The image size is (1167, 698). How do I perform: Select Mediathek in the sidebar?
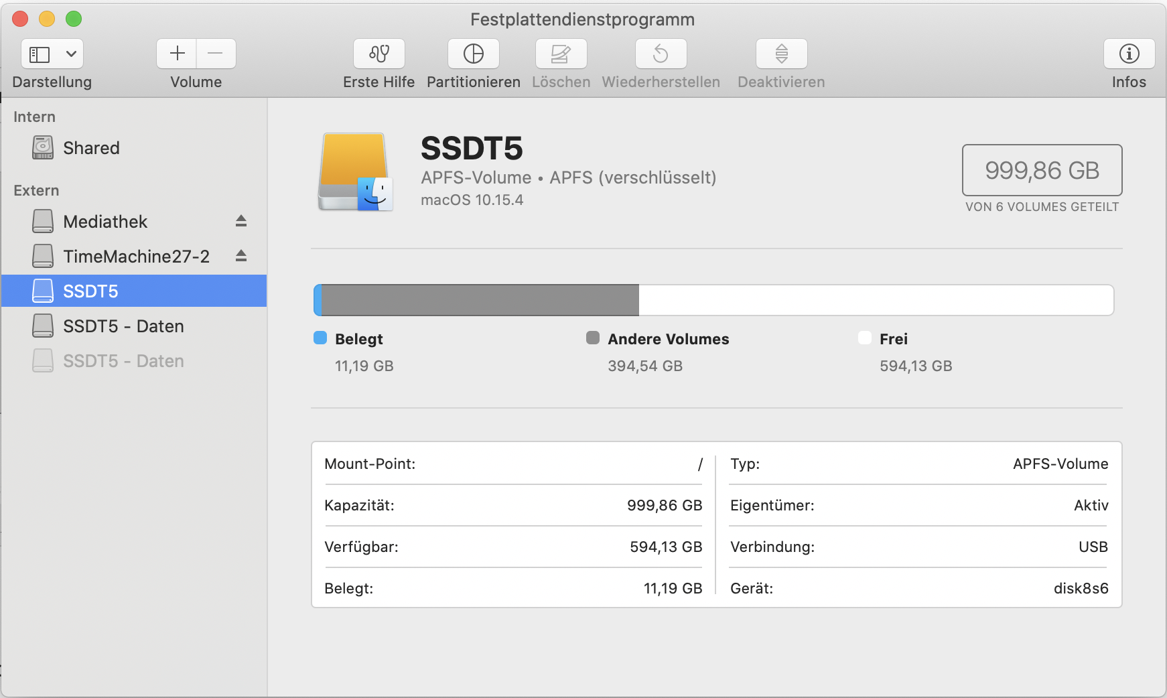[x=105, y=222]
